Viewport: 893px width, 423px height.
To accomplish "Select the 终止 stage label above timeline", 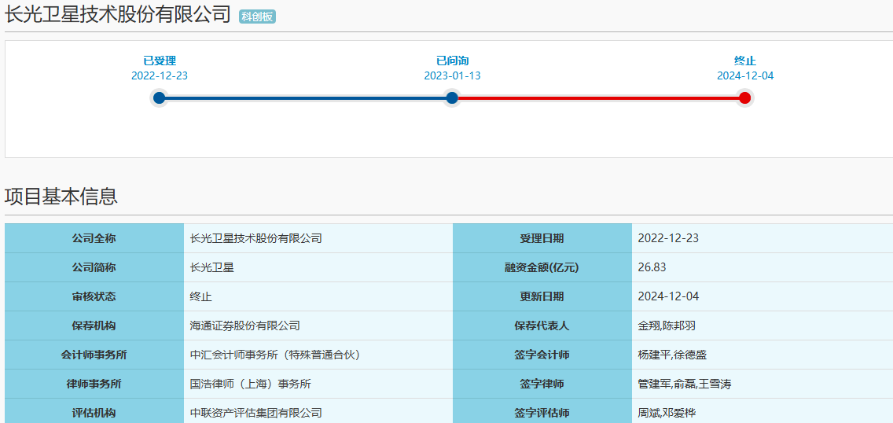I will (x=744, y=61).
